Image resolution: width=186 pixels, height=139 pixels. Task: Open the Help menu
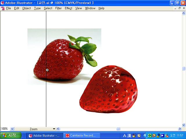pos(101,8)
